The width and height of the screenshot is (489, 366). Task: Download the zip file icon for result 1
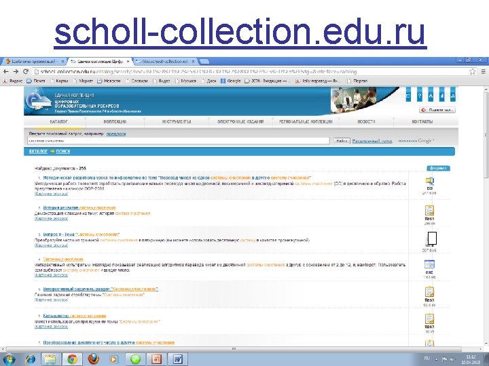tap(429, 181)
